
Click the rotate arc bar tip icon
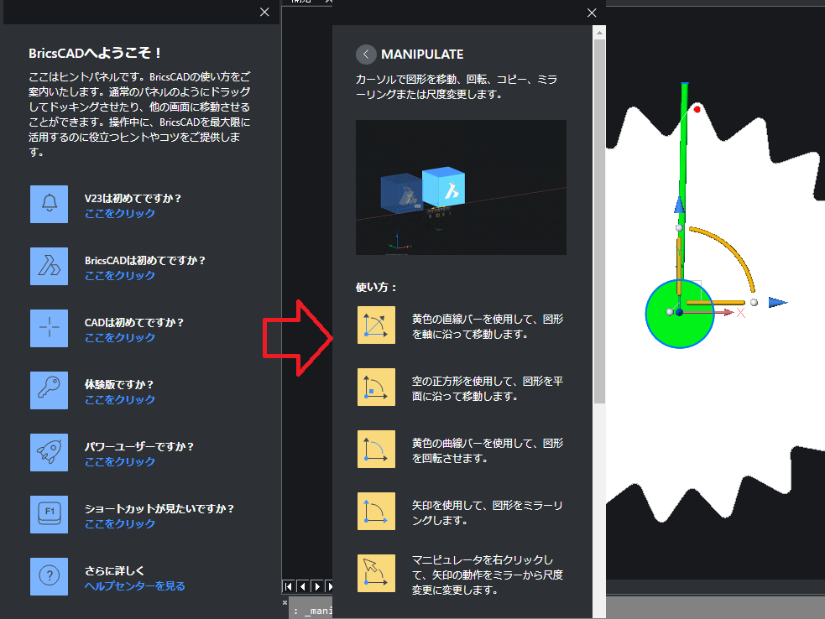click(376, 449)
